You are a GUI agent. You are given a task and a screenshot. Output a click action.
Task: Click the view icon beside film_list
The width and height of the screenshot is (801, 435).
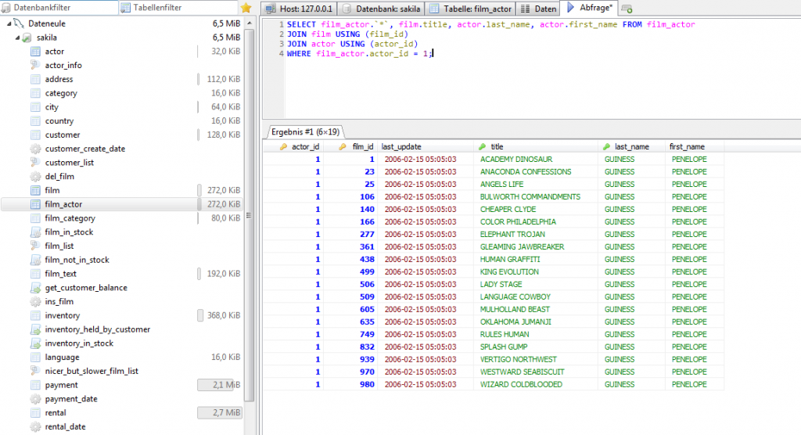[35, 246]
